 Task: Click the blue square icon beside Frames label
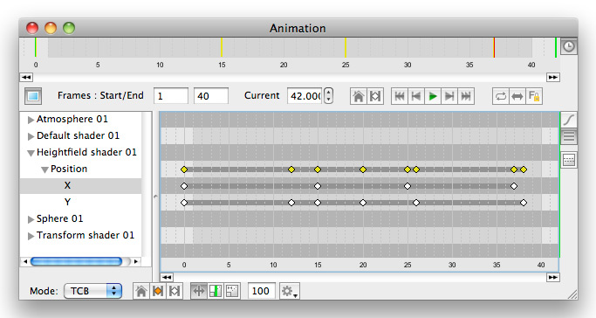point(33,96)
